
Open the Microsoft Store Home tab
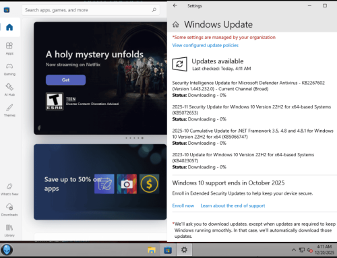pos(9,28)
